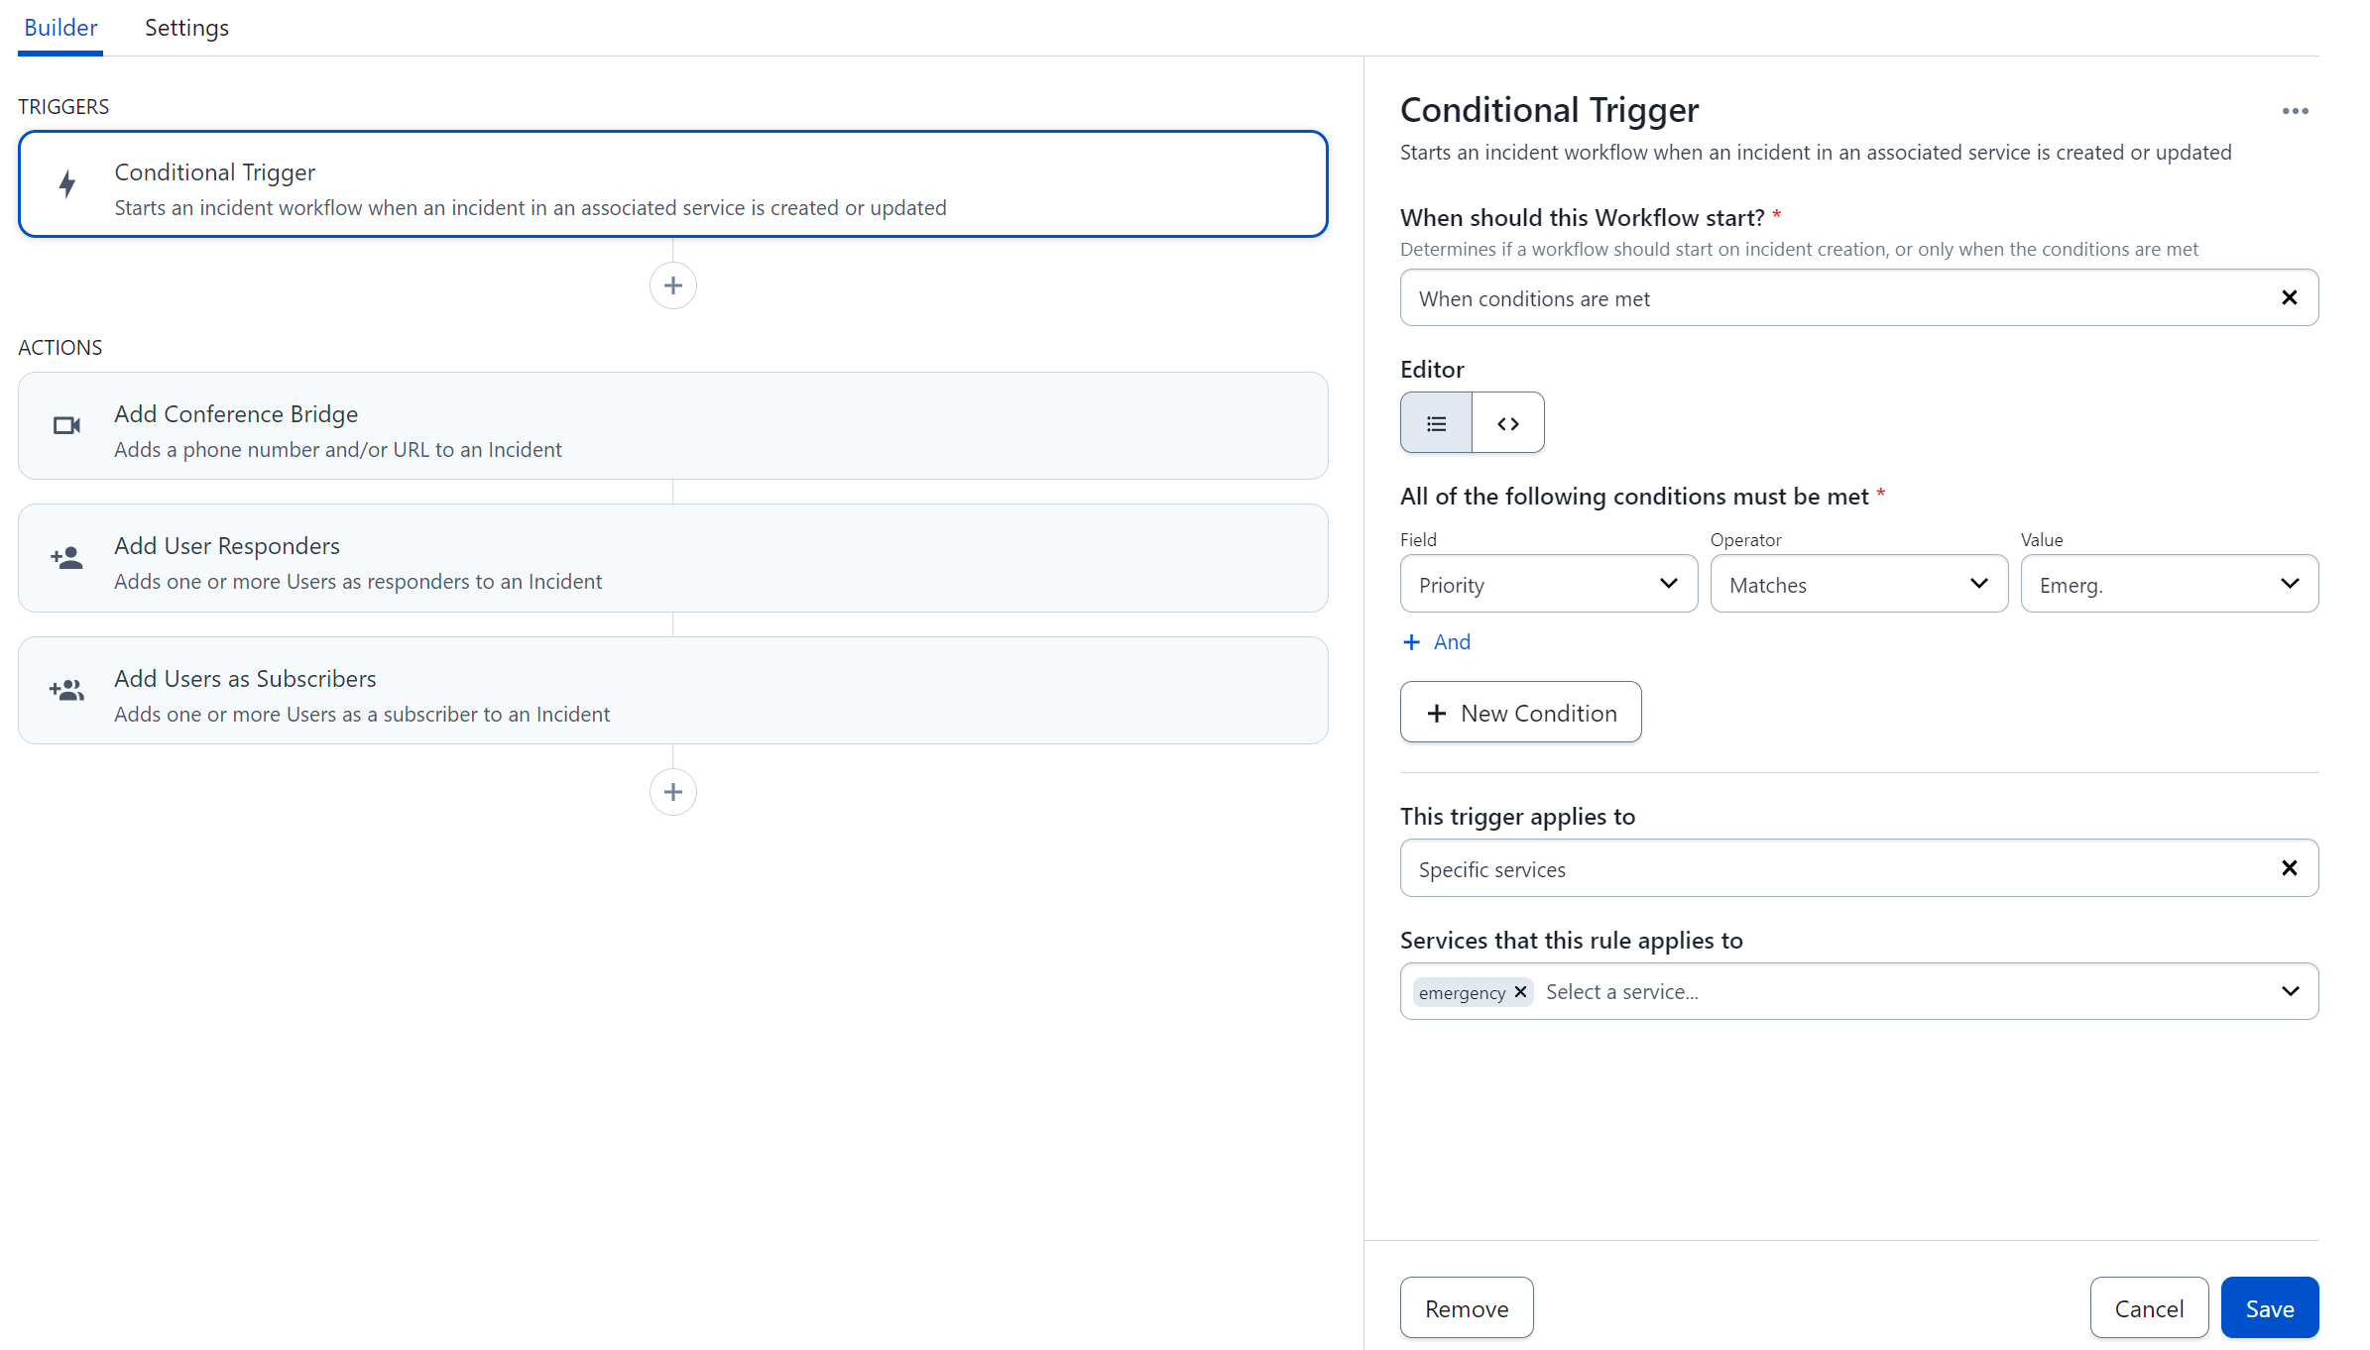Click the three-dot overflow menu icon

click(2295, 111)
